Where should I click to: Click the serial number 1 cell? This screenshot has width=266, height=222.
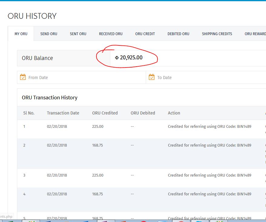(24, 126)
